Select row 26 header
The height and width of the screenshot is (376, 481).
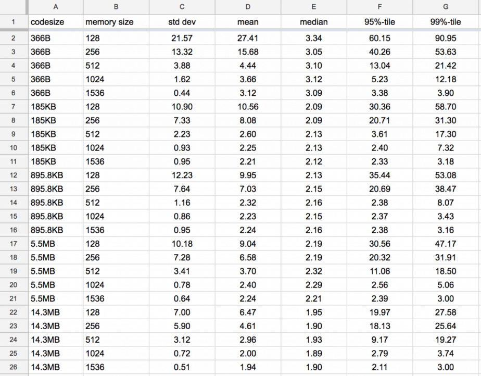pyautogui.click(x=13, y=367)
